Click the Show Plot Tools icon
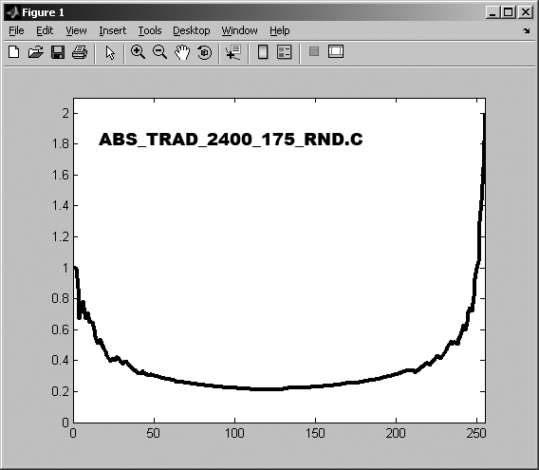 coord(336,51)
